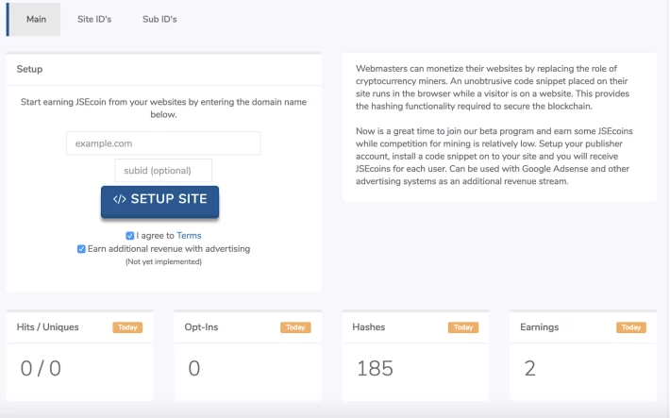The image size is (670, 418).
Task: Click the 0 / 0 hits value
Action: [x=41, y=368]
